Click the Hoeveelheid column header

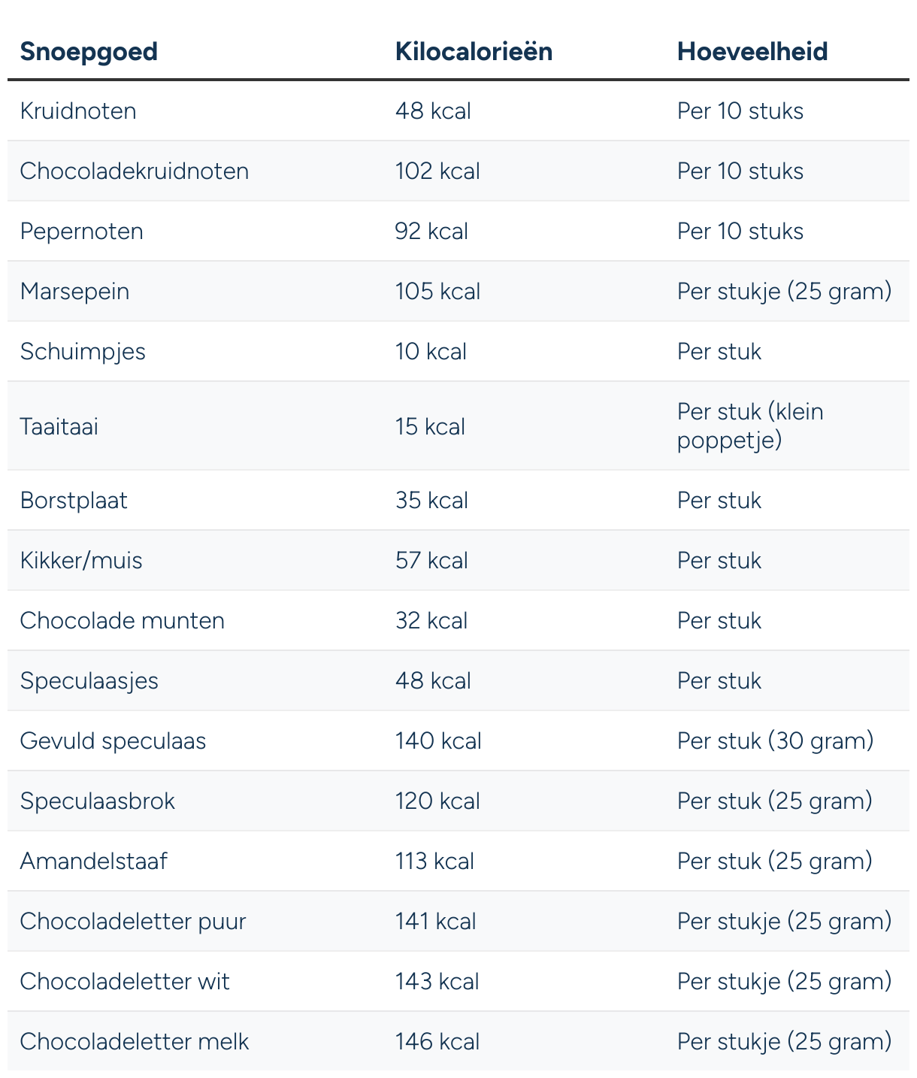[x=752, y=51]
